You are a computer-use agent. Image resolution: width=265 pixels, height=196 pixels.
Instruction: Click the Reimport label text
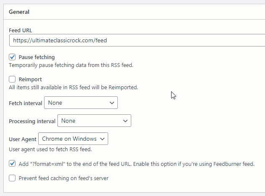tap(30, 79)
